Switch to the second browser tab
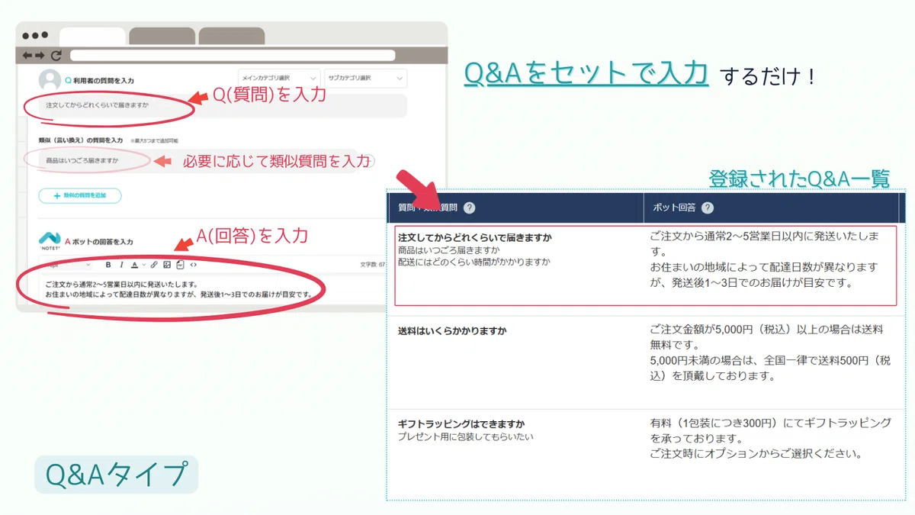Screen dimensions: 915x515 [162, 36]
